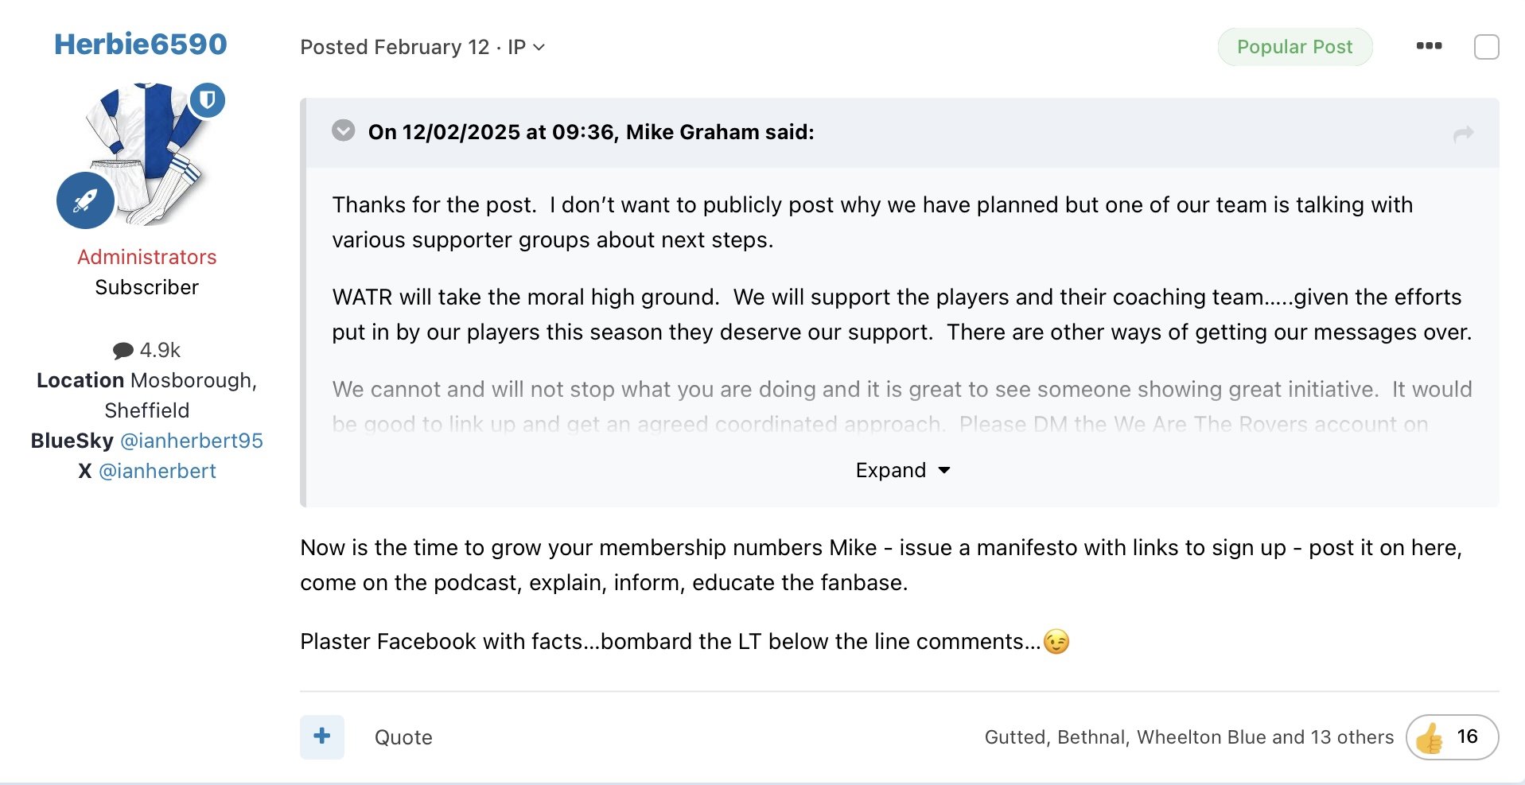
Task: Expand the quoted Mike Graham post
Action: 902,470
